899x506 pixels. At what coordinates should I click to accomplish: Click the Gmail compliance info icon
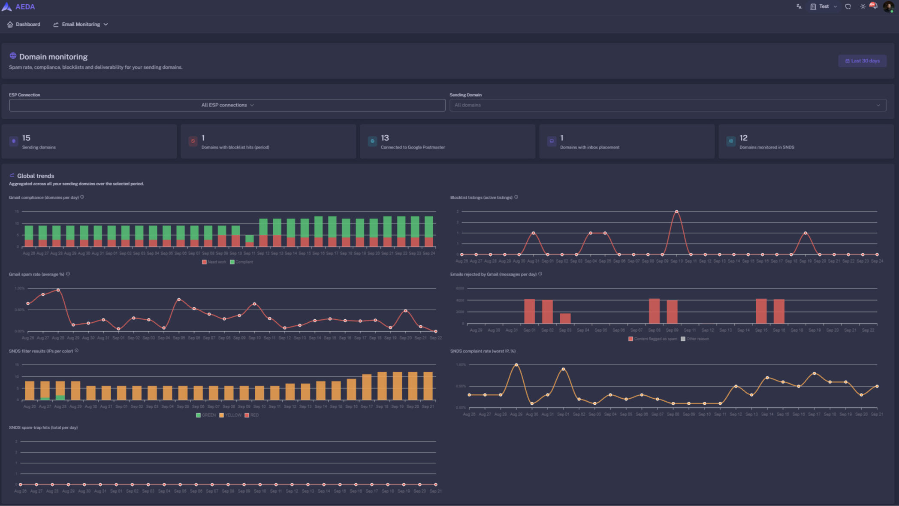click(x=82, y=197)
